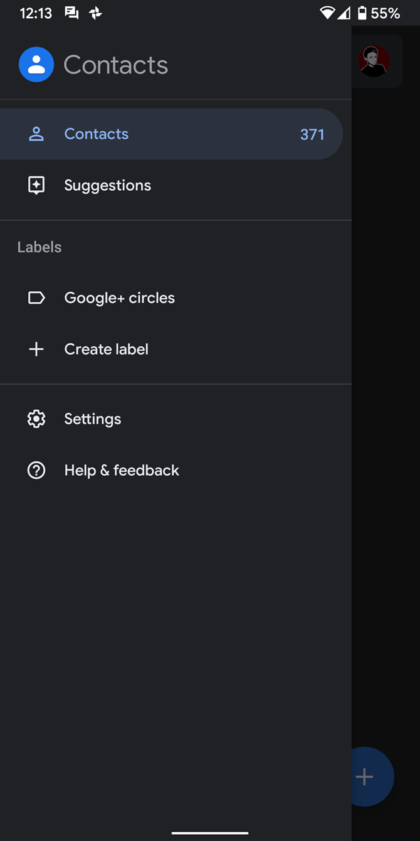Select the Contacts person icon in the drawer
The width and height of the screenshot is (420, 841).
tap(36, 134)
